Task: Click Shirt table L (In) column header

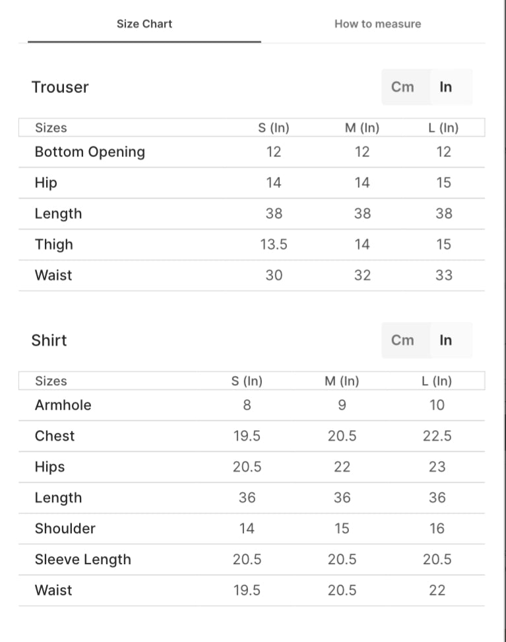Action: pos(437,381)
